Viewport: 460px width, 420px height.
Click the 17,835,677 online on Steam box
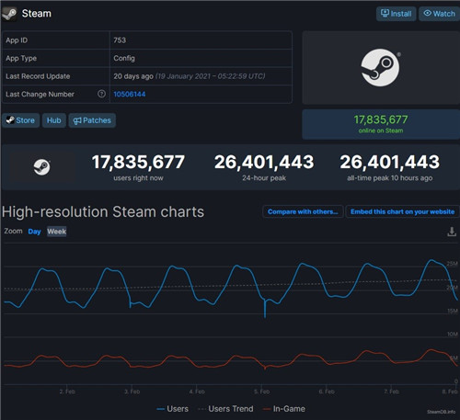[x=381, y=124]
